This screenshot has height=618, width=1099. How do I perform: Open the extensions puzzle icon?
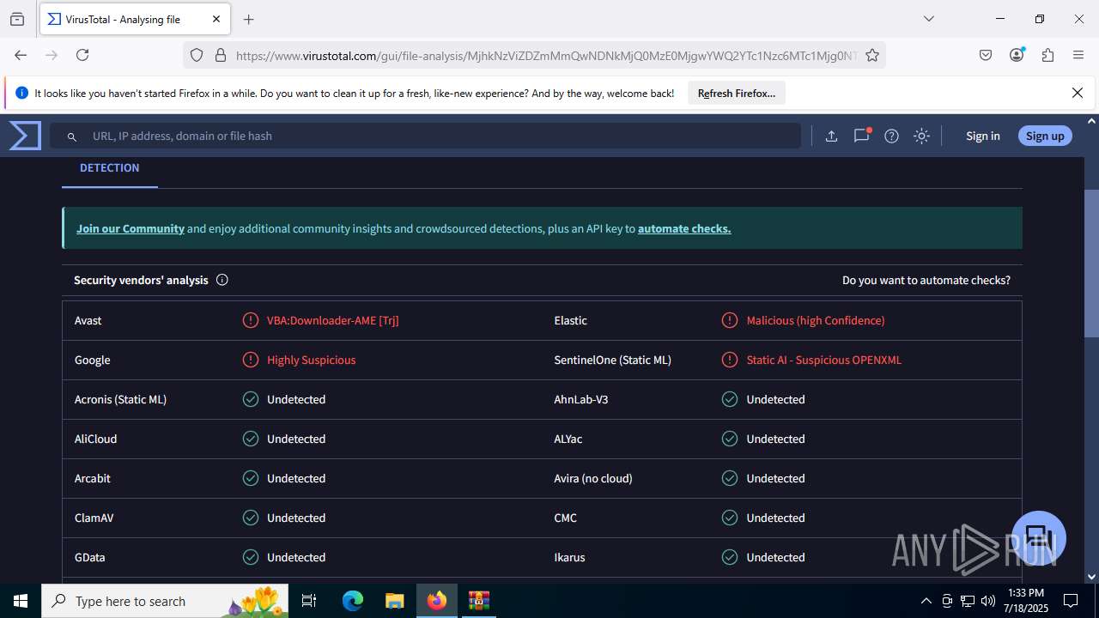click(x=1047, y=55)
